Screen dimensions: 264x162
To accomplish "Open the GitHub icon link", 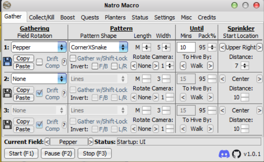I will click(237, 154).
